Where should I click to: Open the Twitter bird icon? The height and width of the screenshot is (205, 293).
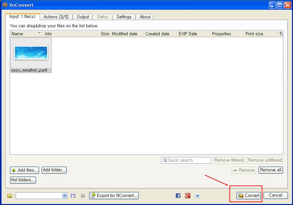point(197,196)
